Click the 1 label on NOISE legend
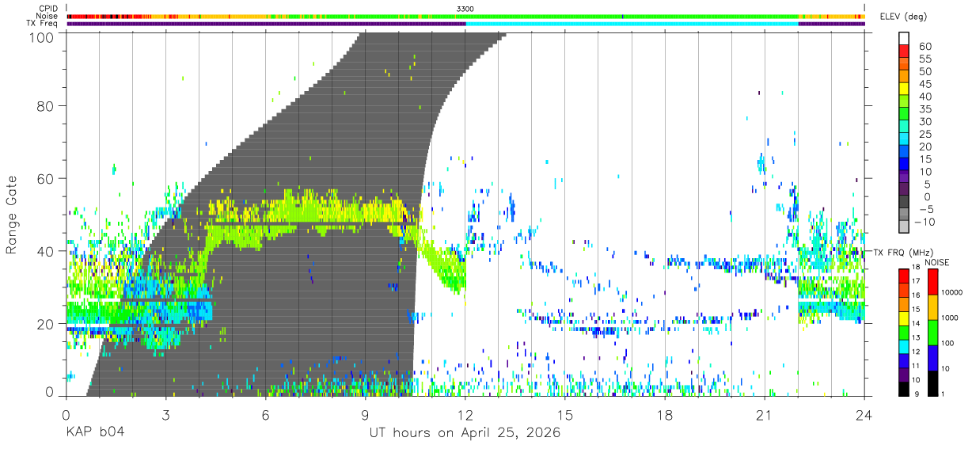The width and height of the screenshot is (972, 449). [x=944, y=394]
